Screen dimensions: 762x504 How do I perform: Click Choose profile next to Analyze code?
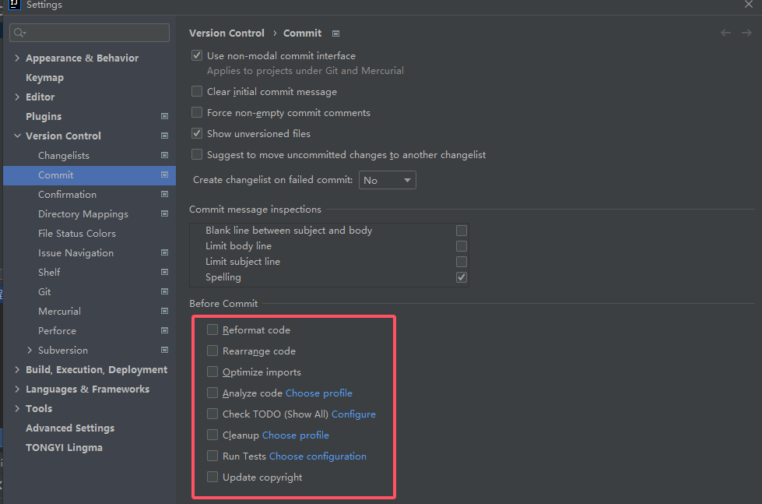click(x=318, y=393)
